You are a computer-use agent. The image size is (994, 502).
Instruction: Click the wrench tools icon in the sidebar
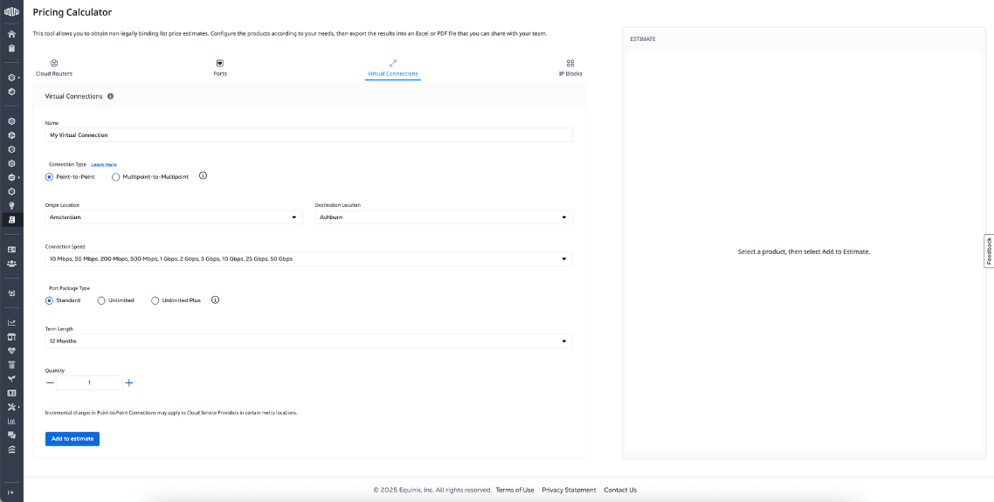pyautogui.click(x=11, y=407)
